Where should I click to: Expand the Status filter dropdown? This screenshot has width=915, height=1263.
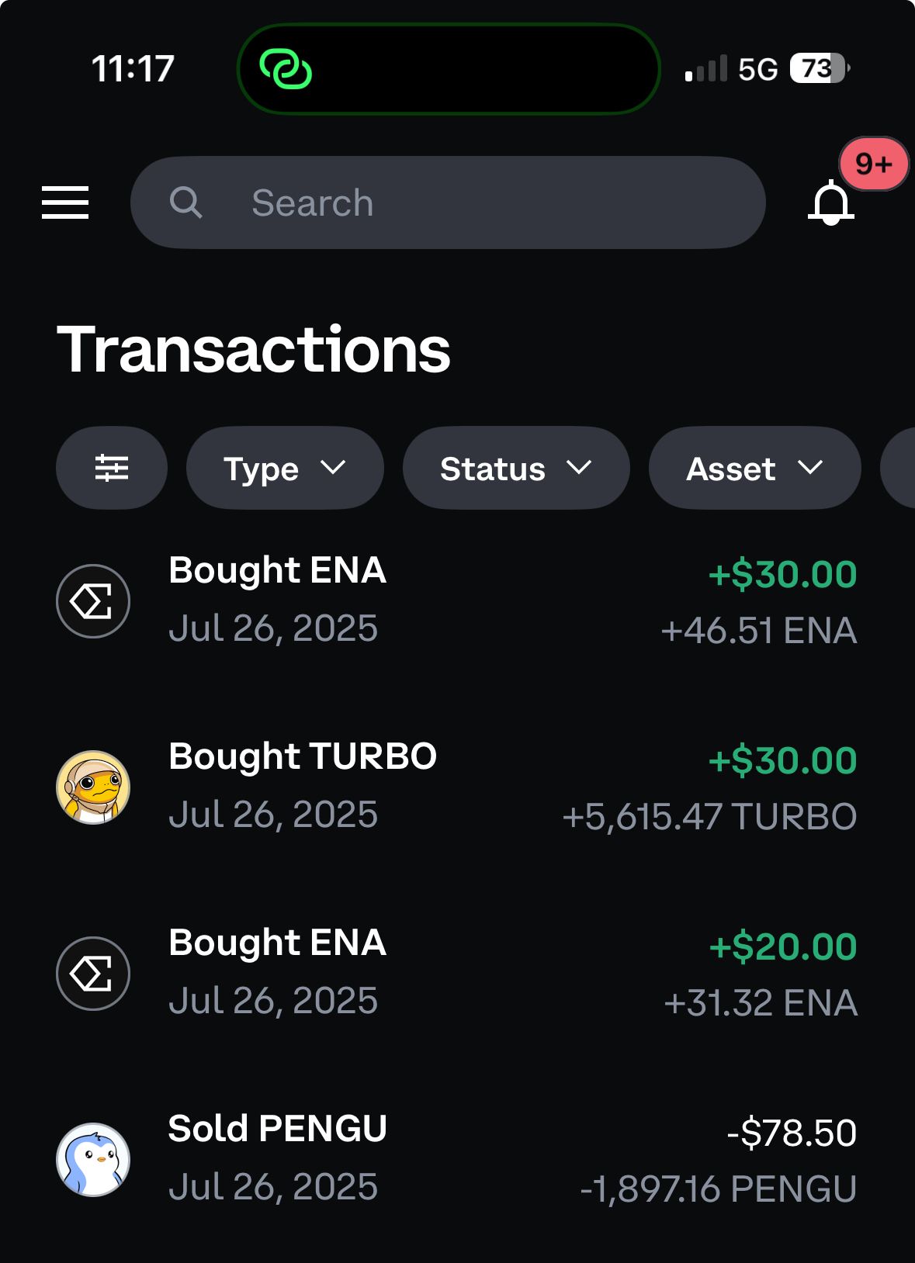tap(516, 468)
